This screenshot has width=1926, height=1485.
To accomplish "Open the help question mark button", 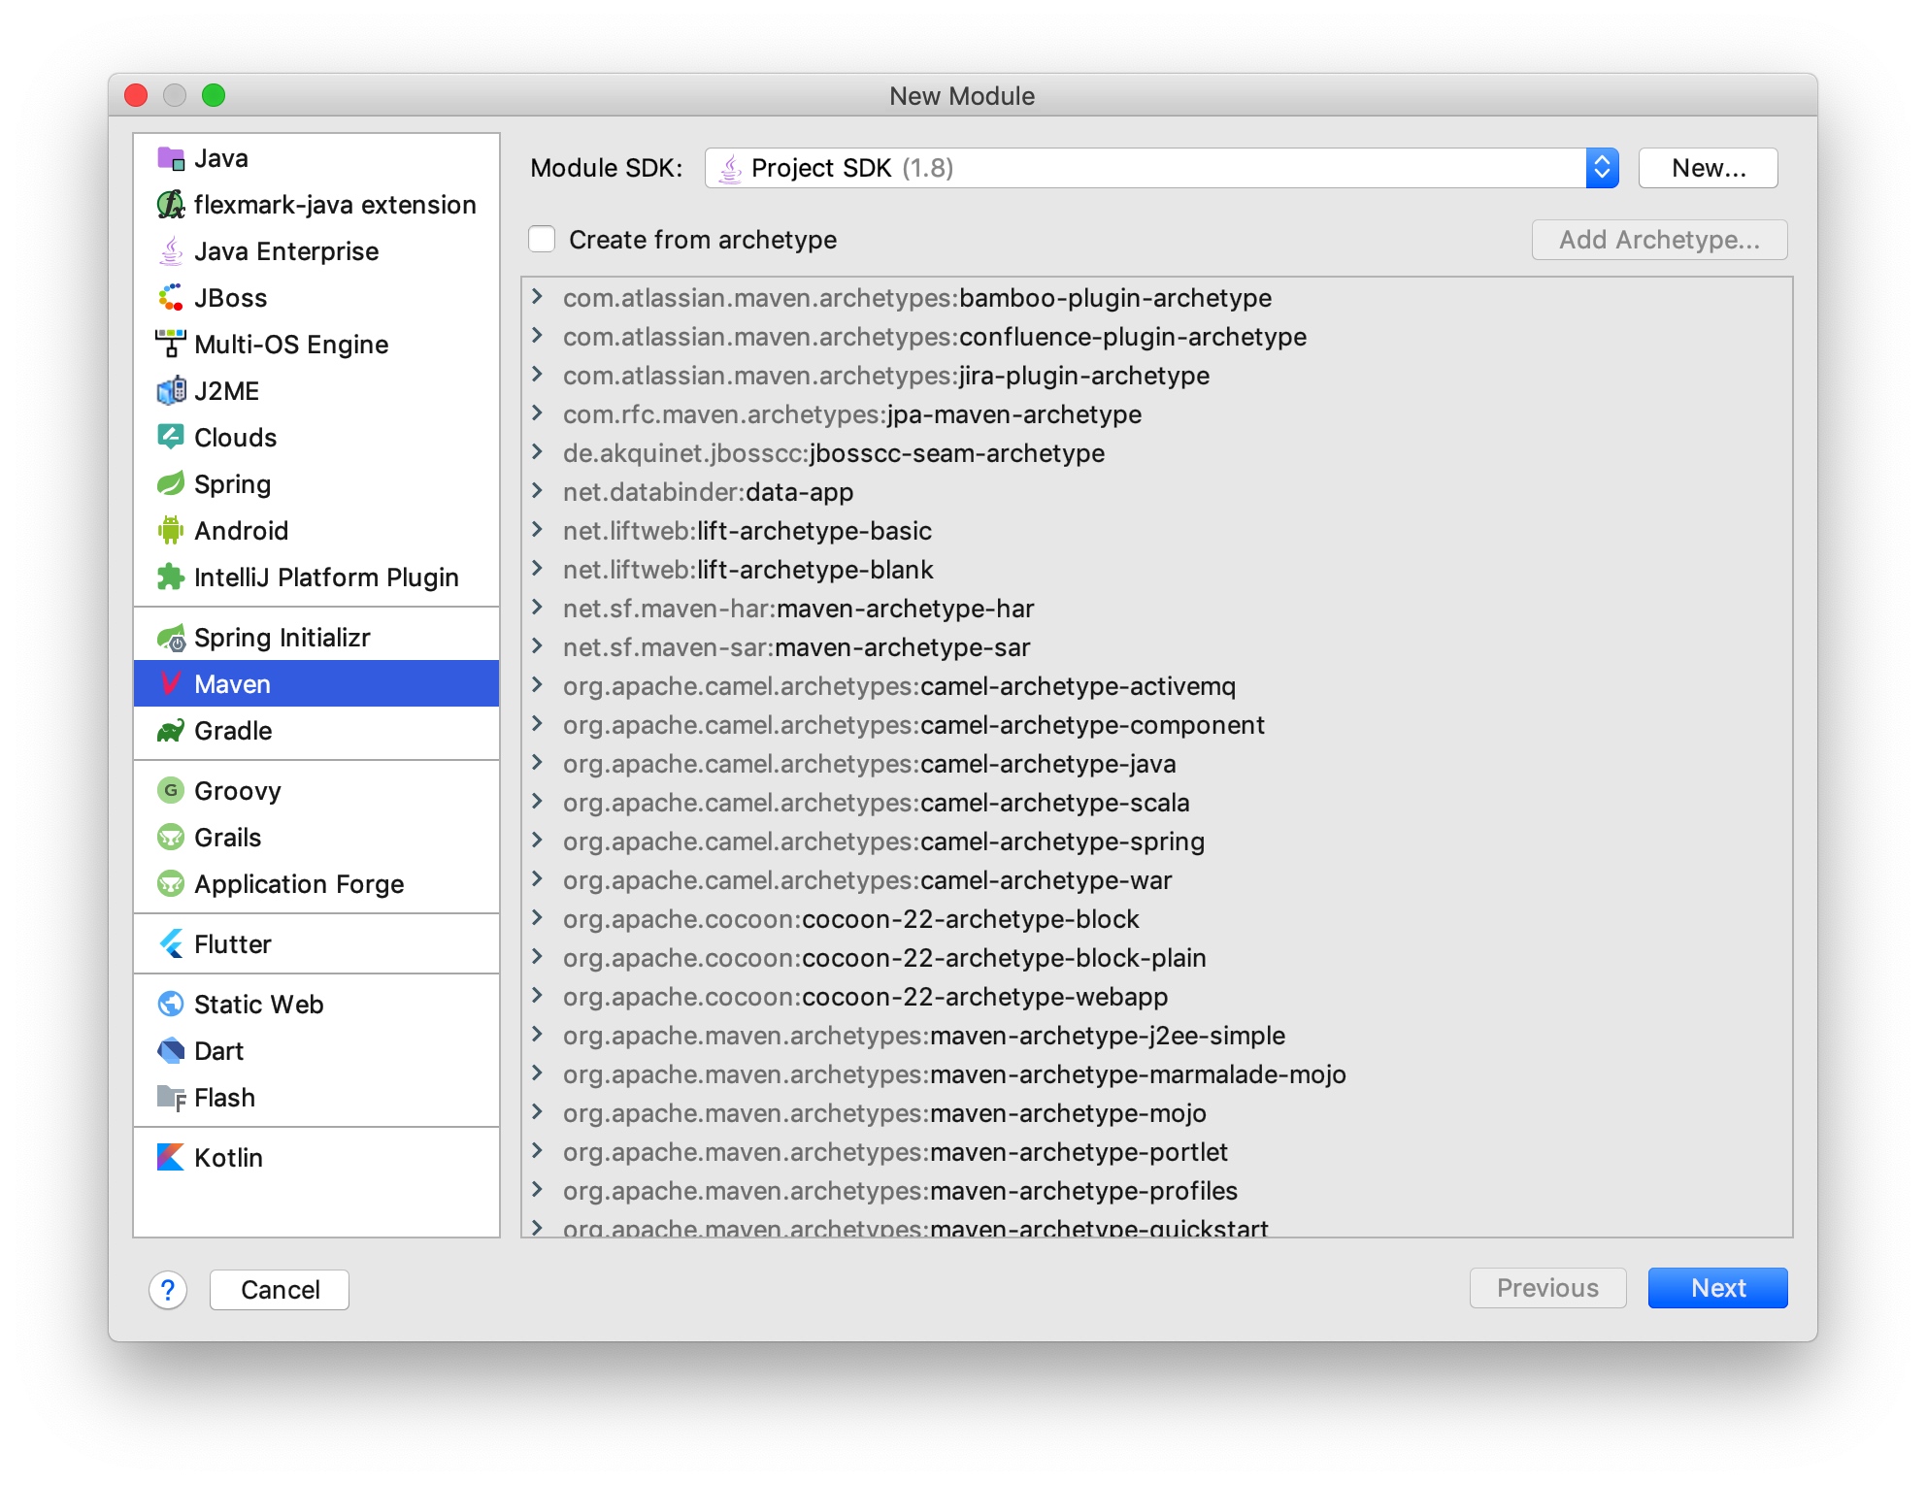I will tap(168, 1290).
